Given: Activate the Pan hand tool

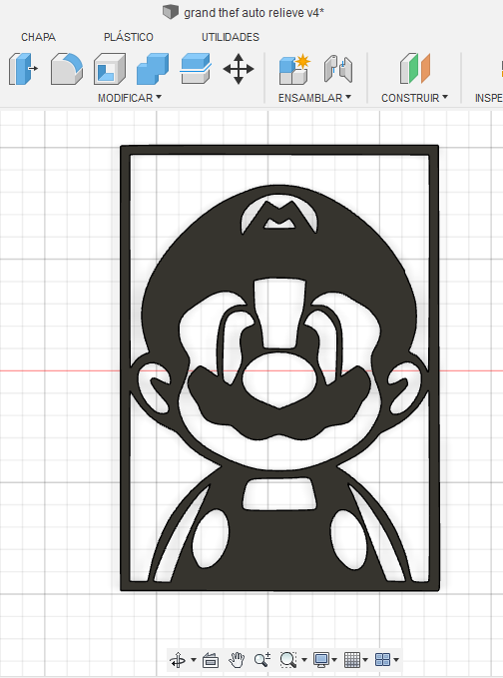Looking at the screenshot, I should (237, 660).
